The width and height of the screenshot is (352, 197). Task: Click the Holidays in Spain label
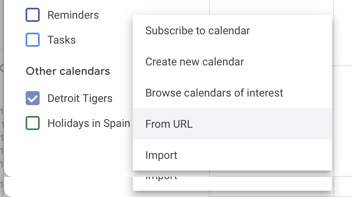point(89,123)
